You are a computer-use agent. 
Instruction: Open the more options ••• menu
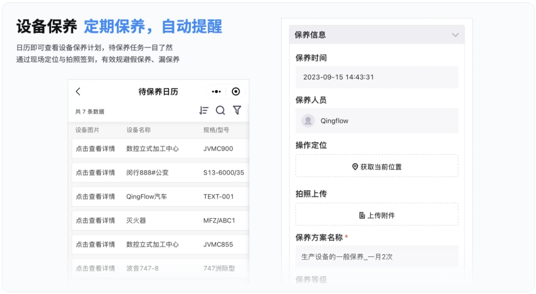point(217,91)
